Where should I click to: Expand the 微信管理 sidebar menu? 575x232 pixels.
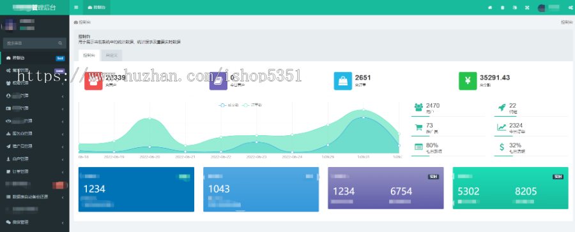[x=35, y=222]
